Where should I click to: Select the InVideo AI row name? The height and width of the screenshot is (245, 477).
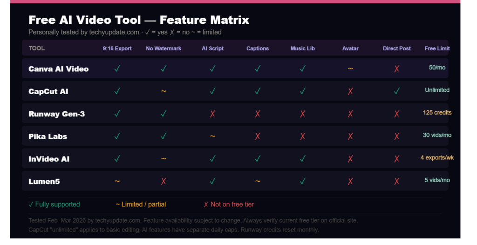point(48,159)
